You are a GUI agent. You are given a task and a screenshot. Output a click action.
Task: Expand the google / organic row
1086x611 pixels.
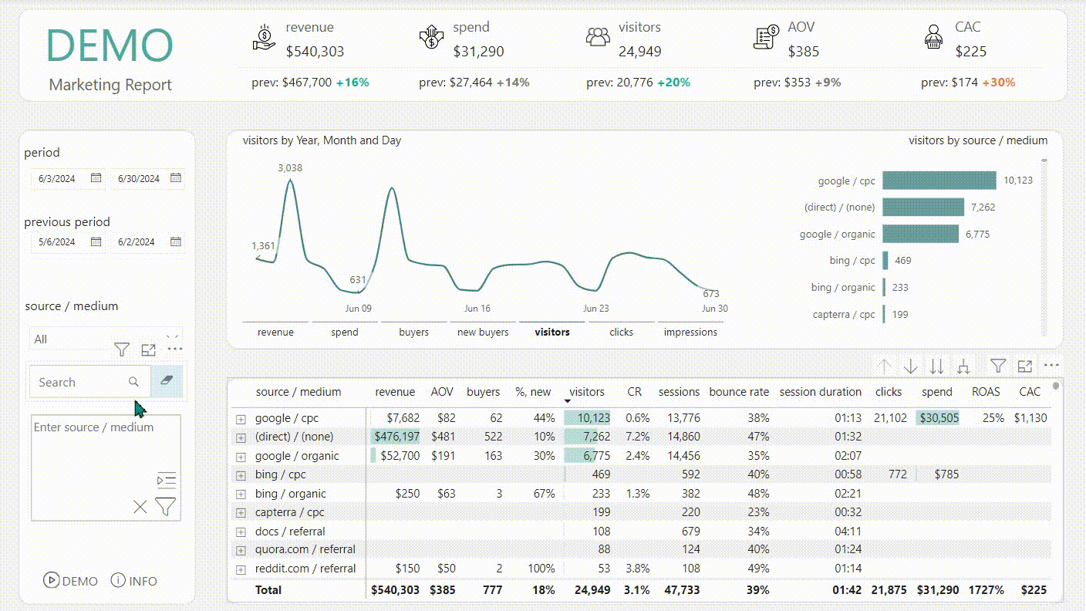[241, 457]
